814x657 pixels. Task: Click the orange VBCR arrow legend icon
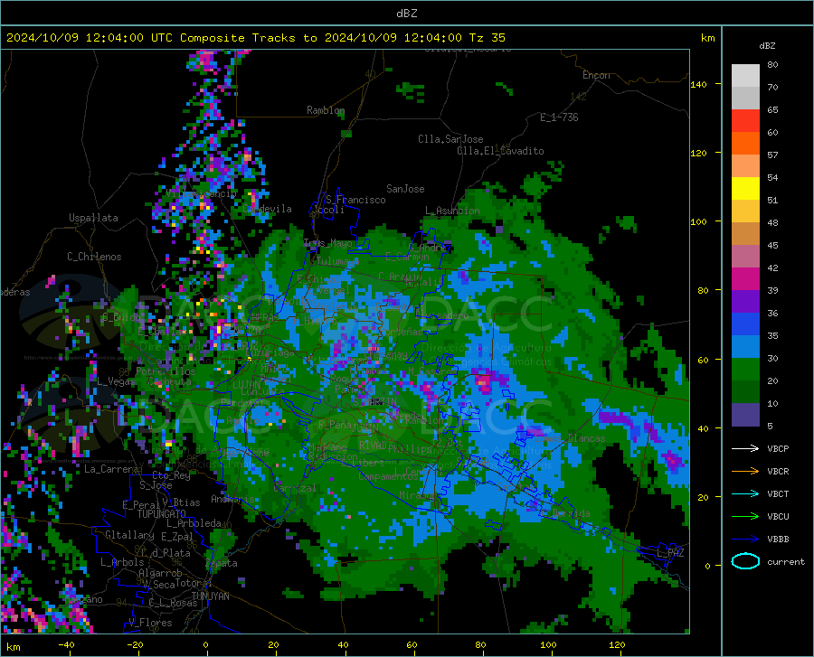click(x=745, y=471)
